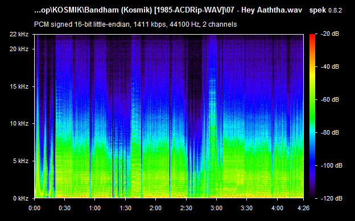Click the 1:30 time axis label
355x221 pixels.
[x=125, y=208]
